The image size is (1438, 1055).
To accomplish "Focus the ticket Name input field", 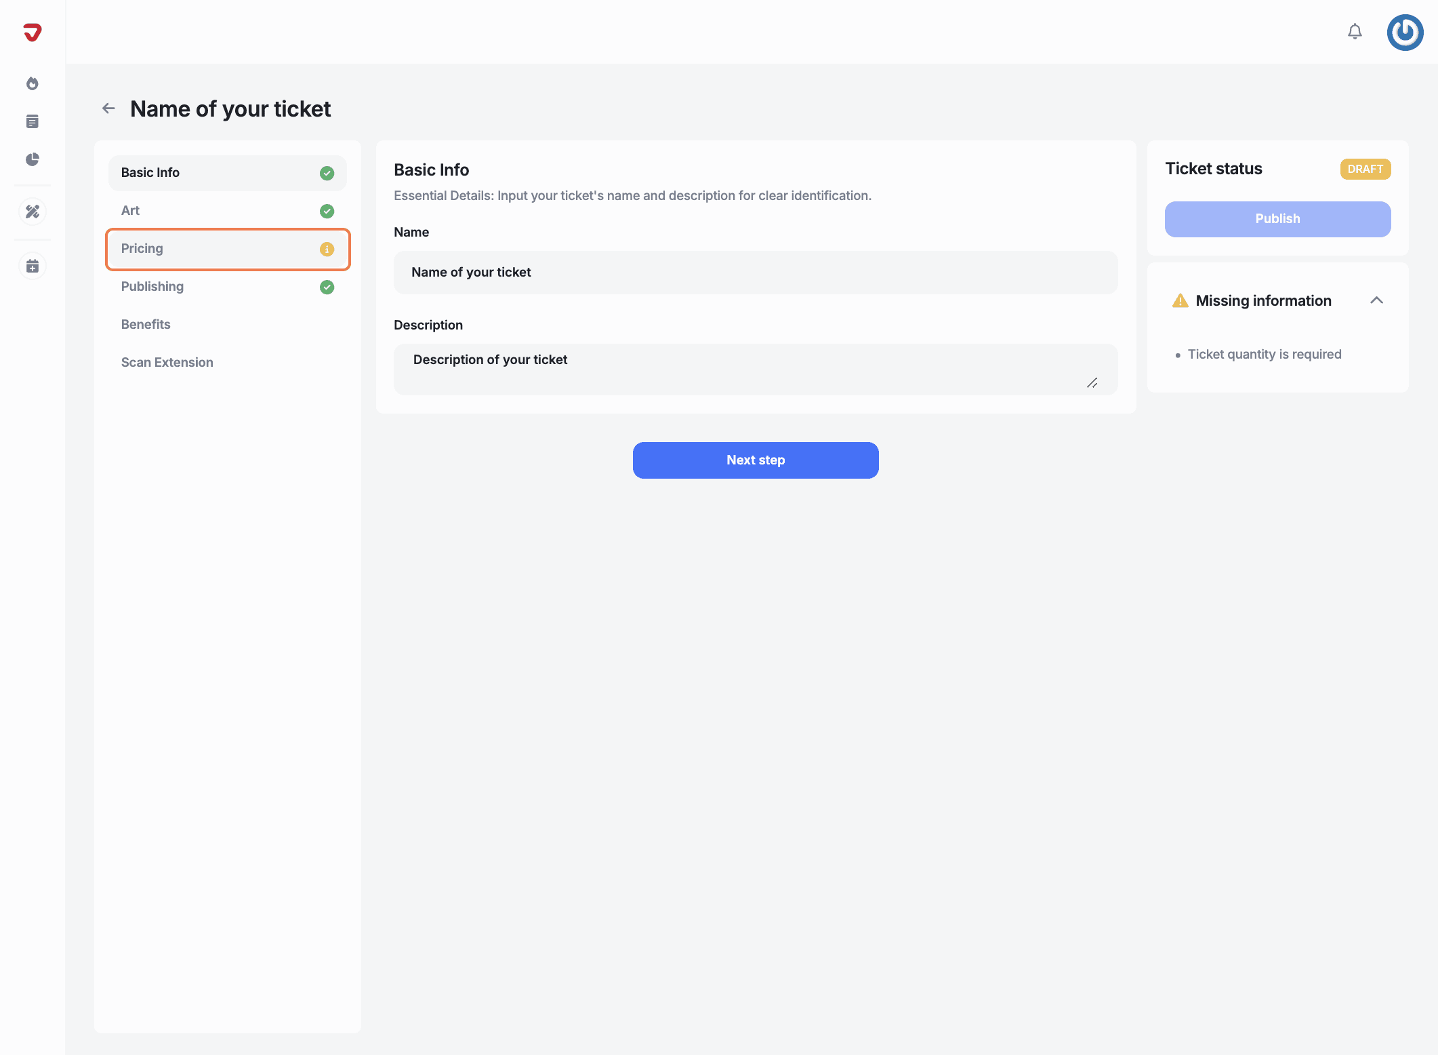I will 755,273.
